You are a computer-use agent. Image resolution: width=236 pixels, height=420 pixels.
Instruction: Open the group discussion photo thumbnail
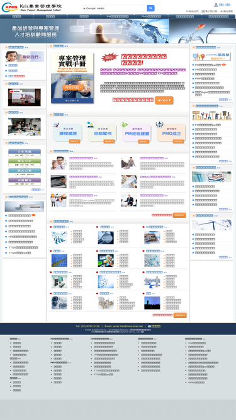[25, 127]
